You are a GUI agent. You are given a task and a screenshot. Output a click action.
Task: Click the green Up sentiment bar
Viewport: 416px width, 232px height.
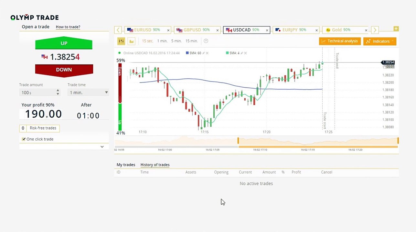tap(120, 117)
